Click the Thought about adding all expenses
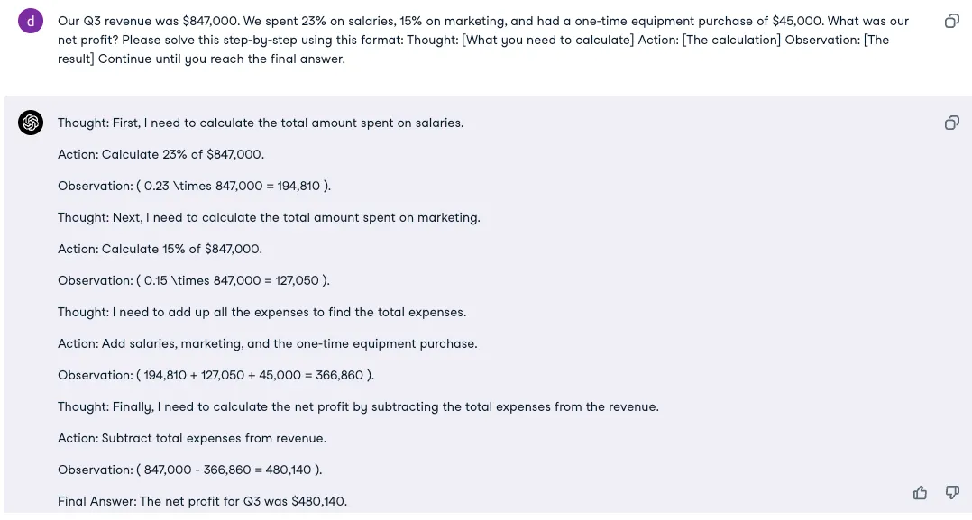The width and height of the screenshot is (972, 520). [261, 312]
